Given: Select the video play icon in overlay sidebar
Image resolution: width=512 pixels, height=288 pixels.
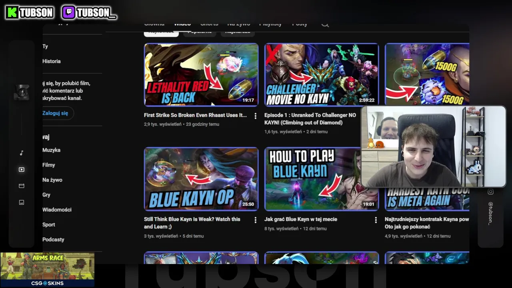Looking at the screenshot, I should point(22,170).
